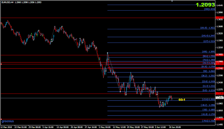Viewport: 224px width, 129px height.
Task: Click the 1.3520 price scale value
Action: (x=219, y=34)
